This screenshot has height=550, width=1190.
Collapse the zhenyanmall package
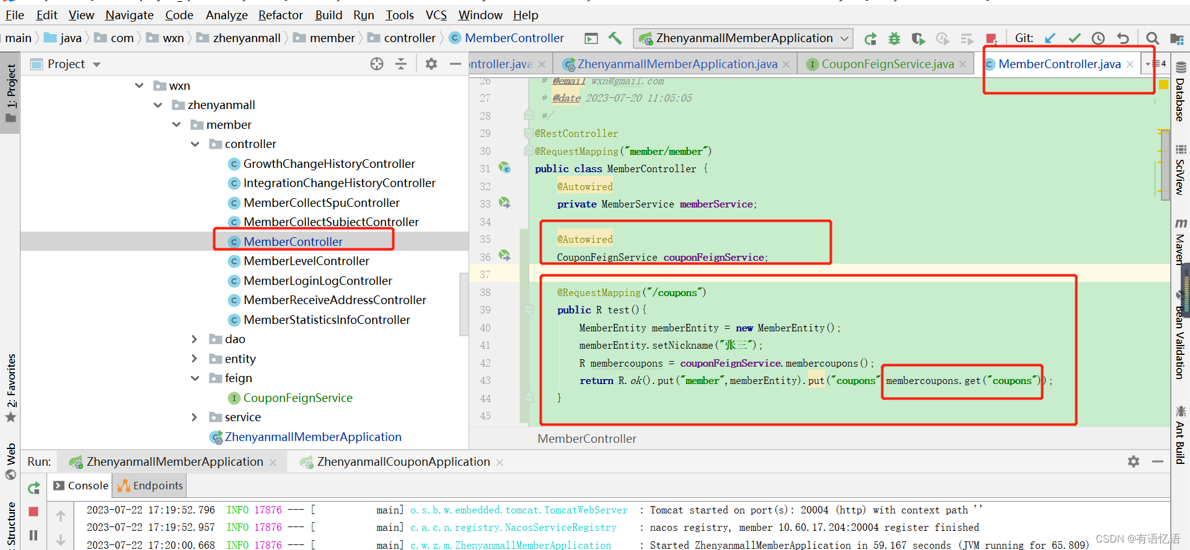point(158,105)
